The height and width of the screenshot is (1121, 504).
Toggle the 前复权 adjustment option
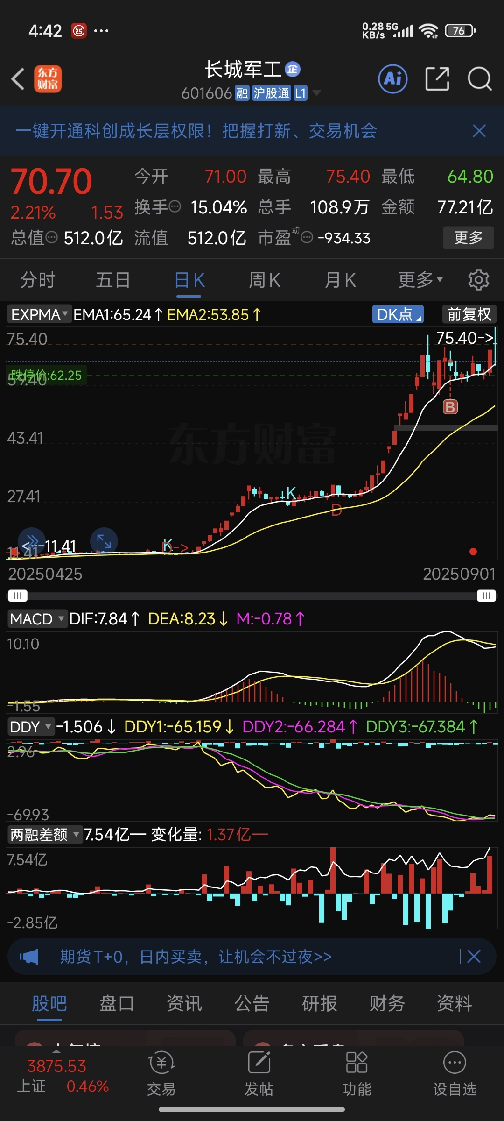coord(469,314)
